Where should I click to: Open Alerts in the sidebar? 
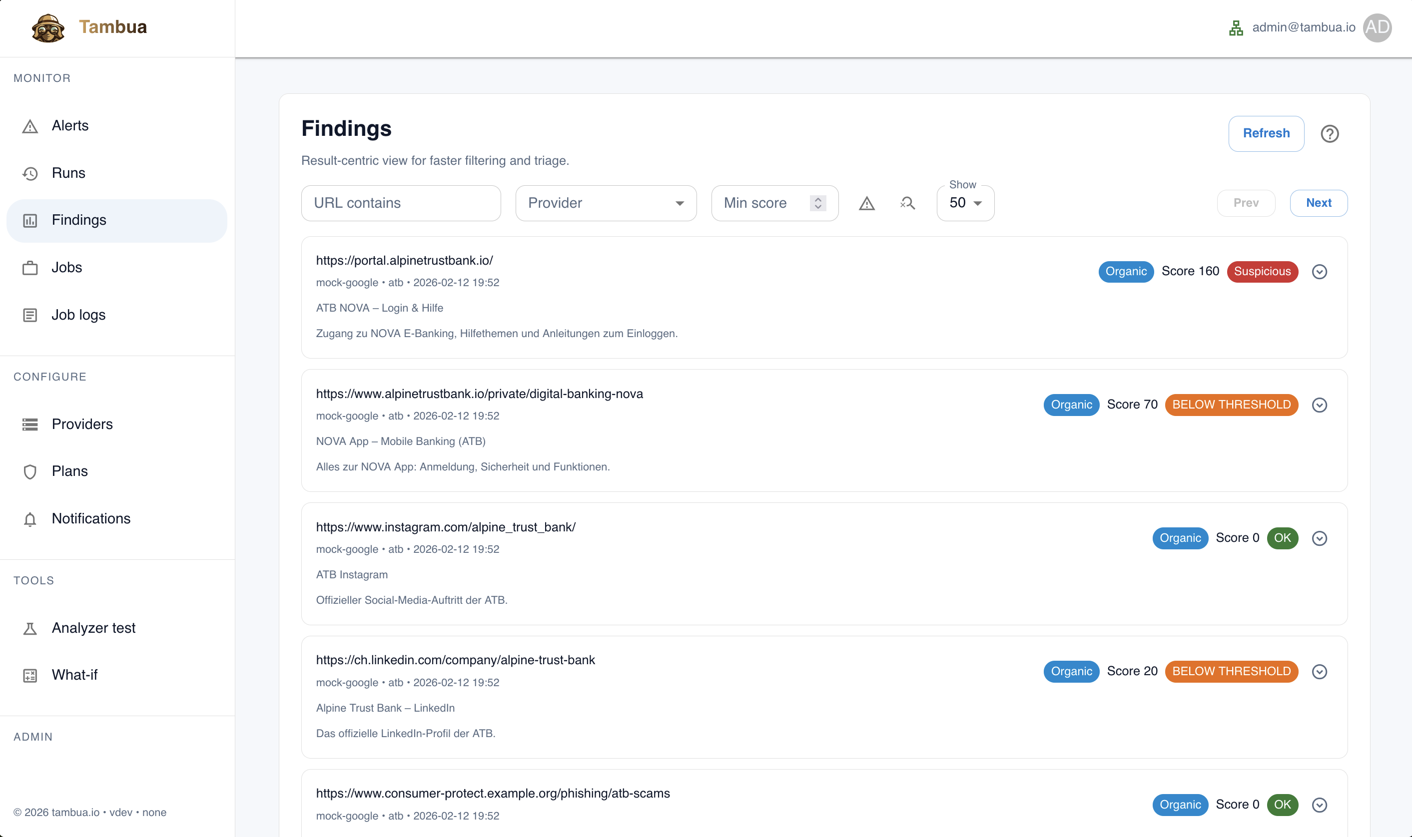(x=70, y=125)
